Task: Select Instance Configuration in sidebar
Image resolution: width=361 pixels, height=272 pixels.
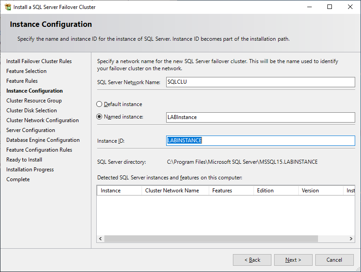Action: (x=34, y=91)
